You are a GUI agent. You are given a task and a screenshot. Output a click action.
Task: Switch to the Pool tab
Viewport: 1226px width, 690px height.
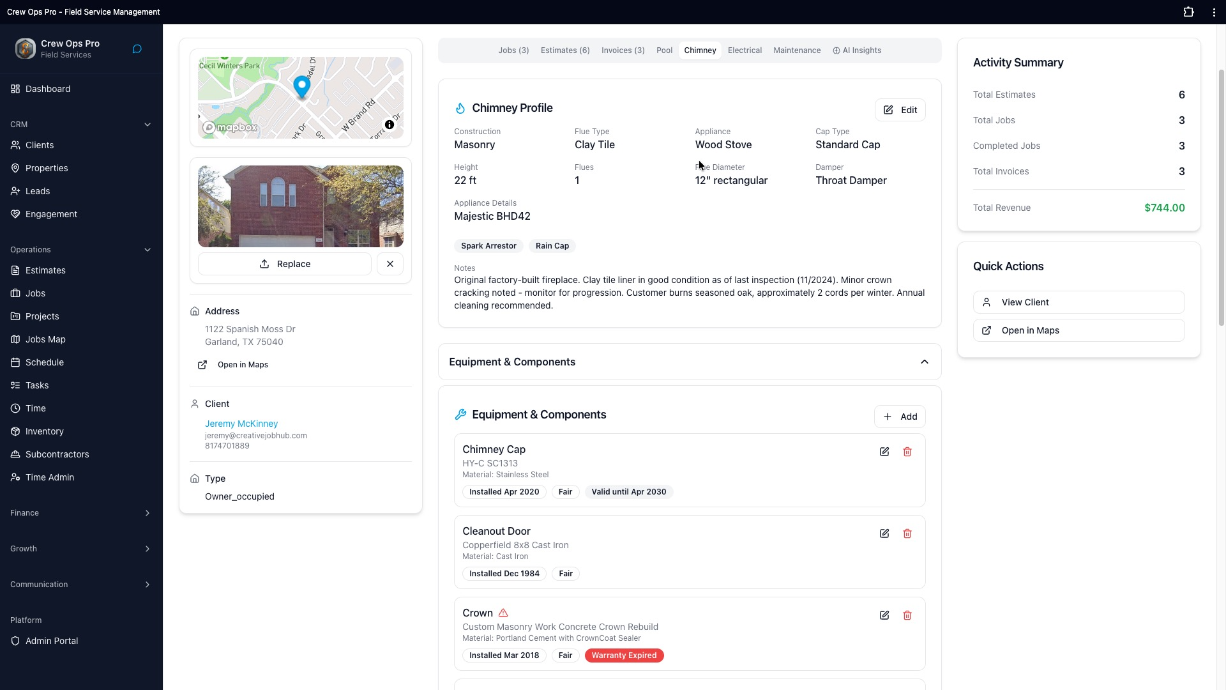coord(664,50)
